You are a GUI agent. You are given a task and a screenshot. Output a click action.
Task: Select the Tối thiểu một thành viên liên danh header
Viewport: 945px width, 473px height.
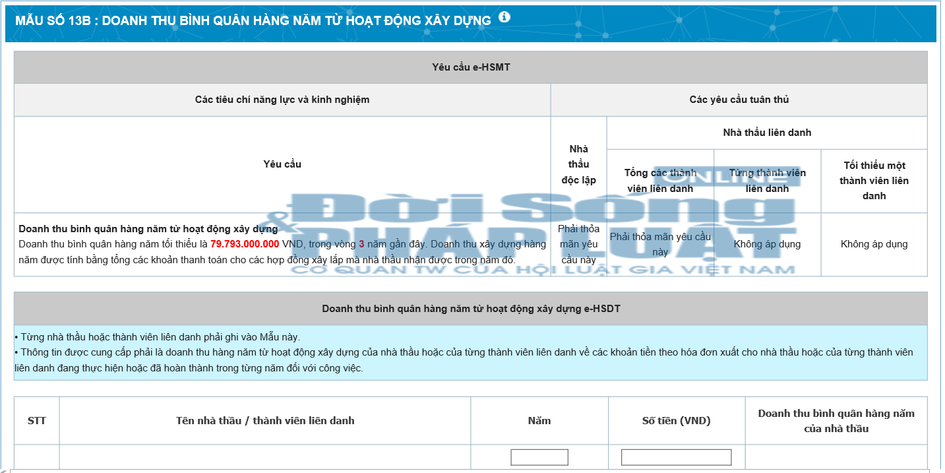coord(874,181)
